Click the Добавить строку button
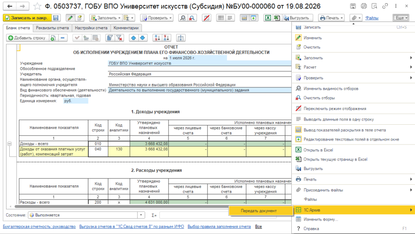 (x=27, y=38)
